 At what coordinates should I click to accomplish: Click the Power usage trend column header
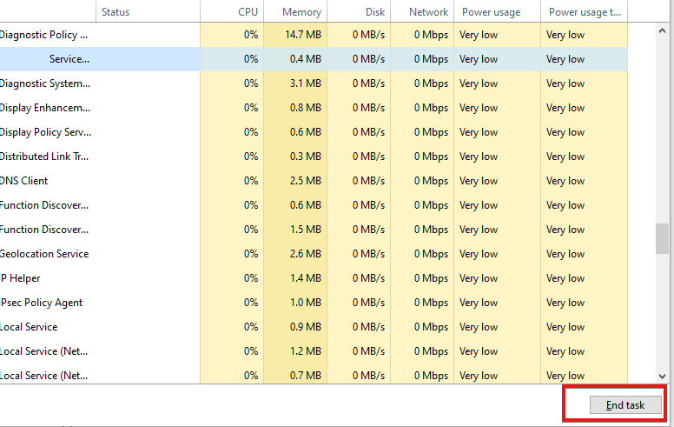point(585,12)
